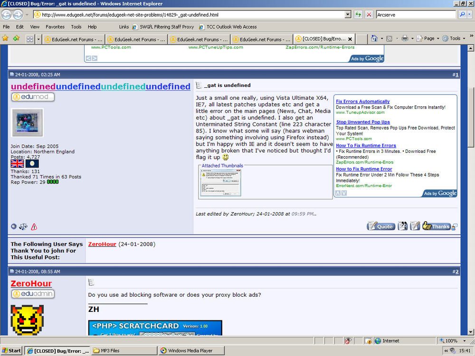Report post using the red warning triangle
Viewport: 475px width, 356px height.
click(x=34, y=226)
